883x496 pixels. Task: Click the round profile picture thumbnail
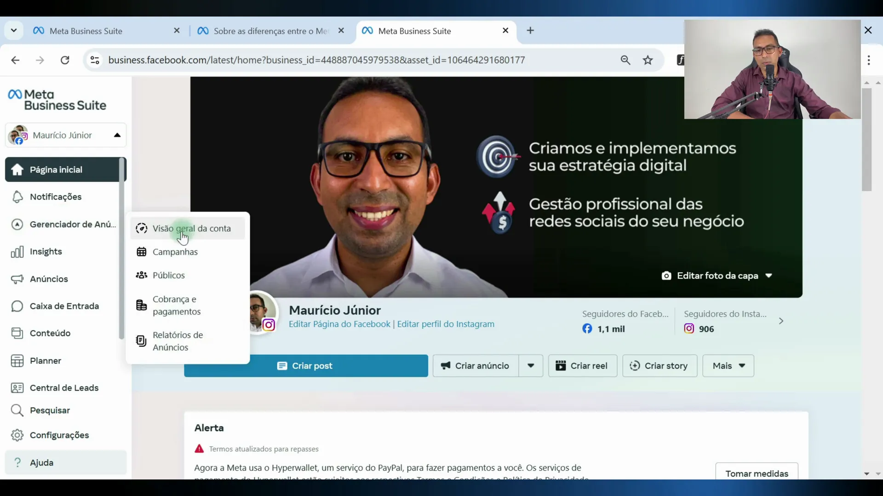pyautogui.click(x=260, y=312)
